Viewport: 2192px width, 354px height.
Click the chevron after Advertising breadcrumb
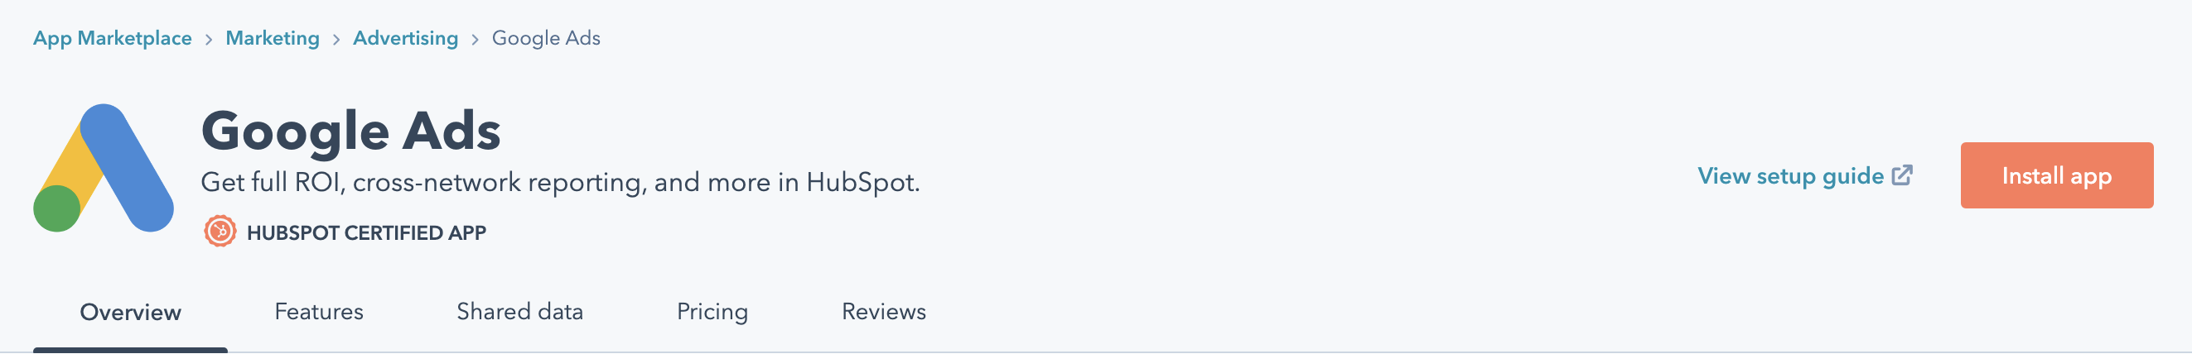(x=475, y=39)
